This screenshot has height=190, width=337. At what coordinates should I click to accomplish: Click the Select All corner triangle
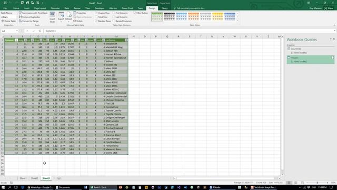coord(2,36)
